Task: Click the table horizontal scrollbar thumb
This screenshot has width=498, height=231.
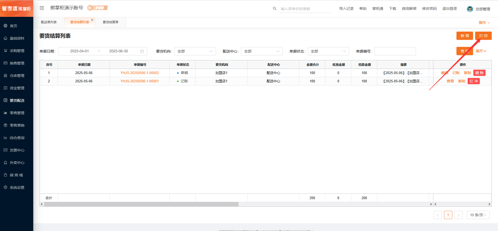Action: (x=141, y=204)
